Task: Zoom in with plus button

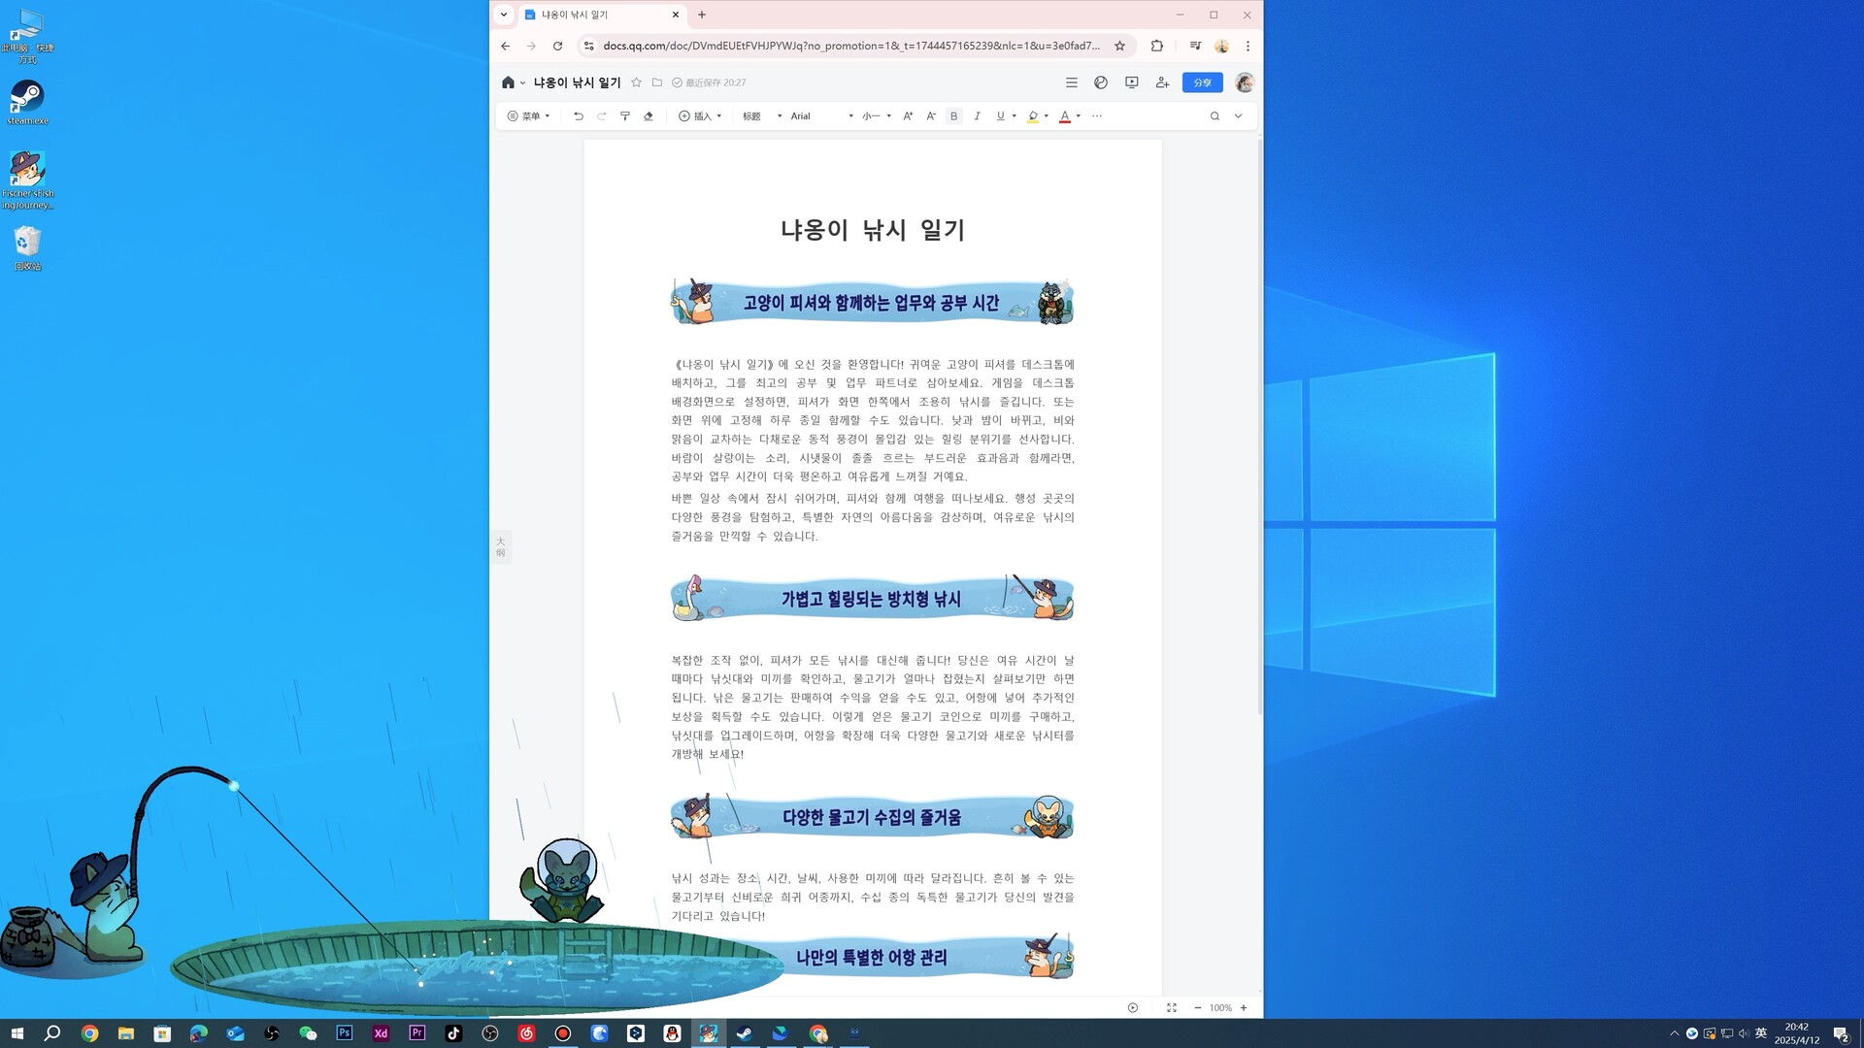Action: click(1244, 1008)
